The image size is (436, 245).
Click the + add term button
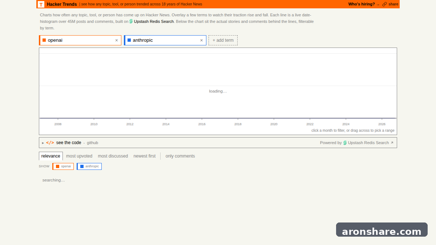(x=223, y=40)
